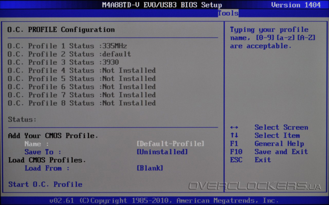Click the O.C. PROFILE Configuration heading

click(x=61, y=30)
